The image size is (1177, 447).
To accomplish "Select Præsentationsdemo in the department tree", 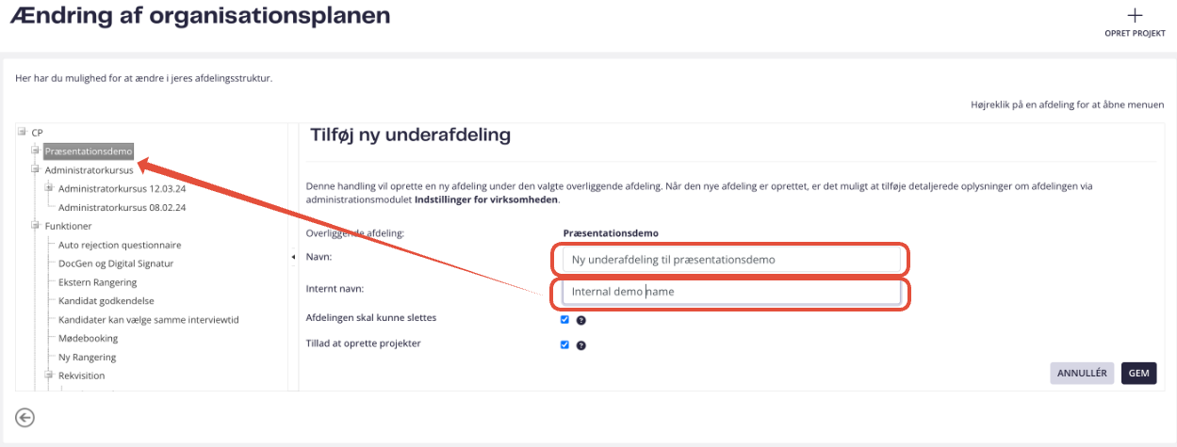I will 89,151.
